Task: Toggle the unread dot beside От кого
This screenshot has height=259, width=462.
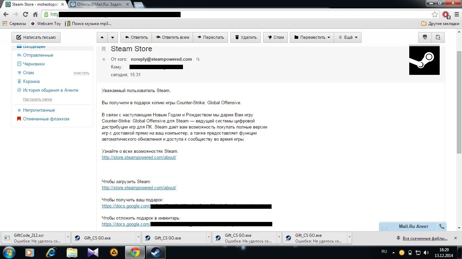Action: click(104, 59)
